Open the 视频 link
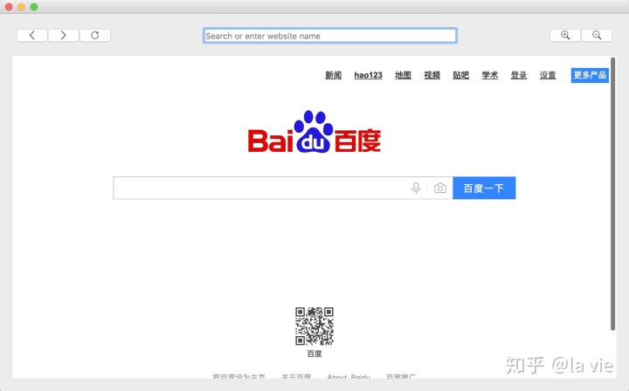Viewport: 629px width, 391px height. pyautogui.click(x=432, y=75)
